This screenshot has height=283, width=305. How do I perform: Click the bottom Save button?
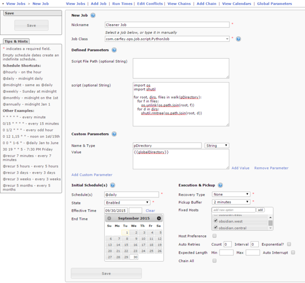pyautogui.click(x=106, y=274)
